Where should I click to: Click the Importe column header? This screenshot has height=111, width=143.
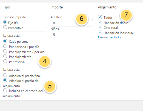57,7
